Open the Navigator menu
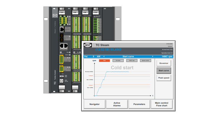The height and width of the screenshot is (118, 219). (94, 104)
